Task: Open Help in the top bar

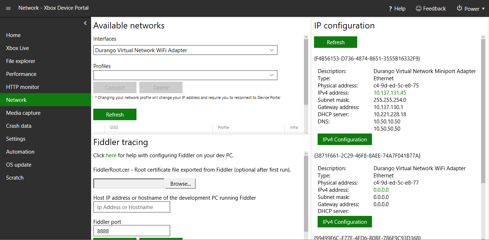Action: click(397, 9)
